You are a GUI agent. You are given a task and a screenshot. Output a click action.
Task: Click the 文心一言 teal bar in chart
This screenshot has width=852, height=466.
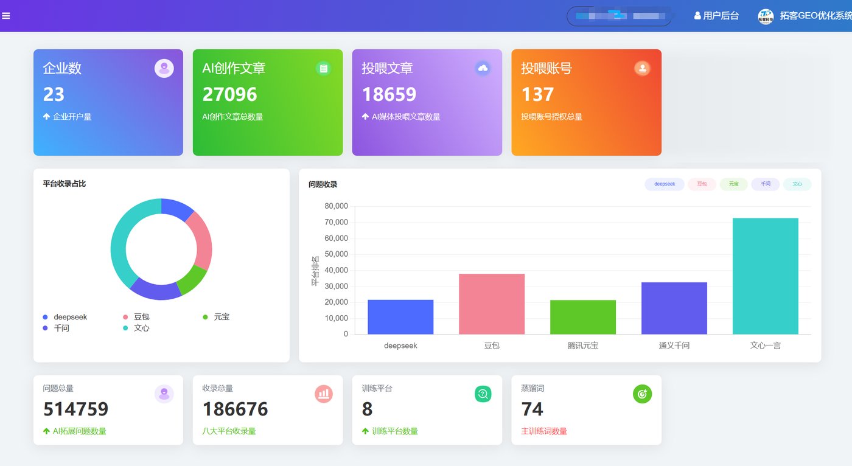pos(766,276)
